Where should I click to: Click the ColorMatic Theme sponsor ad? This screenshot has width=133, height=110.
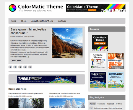pyautogui.click(x=100, y=43)
